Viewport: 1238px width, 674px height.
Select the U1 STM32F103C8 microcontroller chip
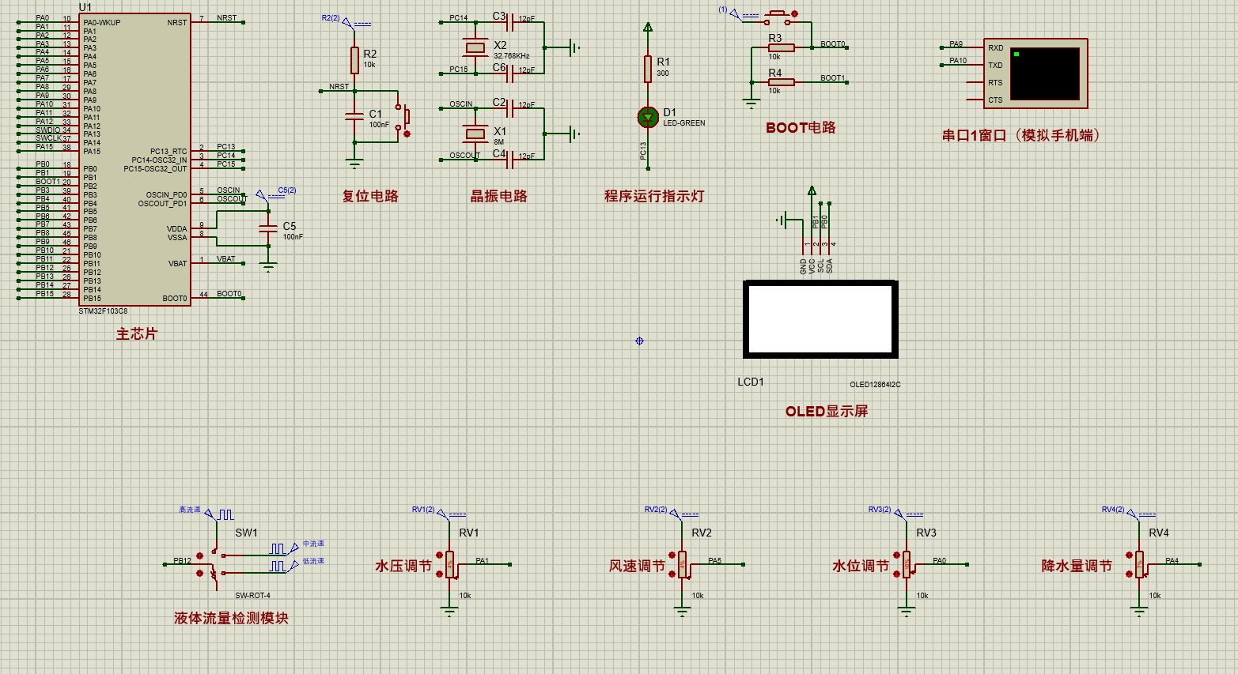(x=134, y=159)
